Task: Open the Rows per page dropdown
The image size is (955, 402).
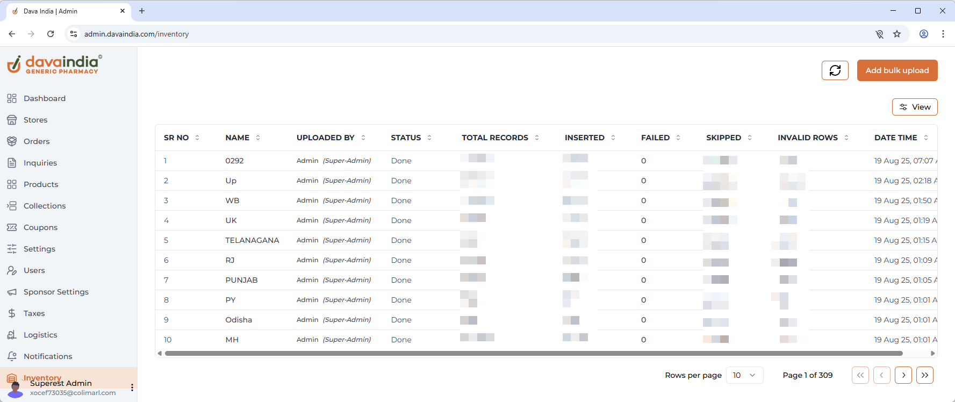Action: (x=744, y=375)
